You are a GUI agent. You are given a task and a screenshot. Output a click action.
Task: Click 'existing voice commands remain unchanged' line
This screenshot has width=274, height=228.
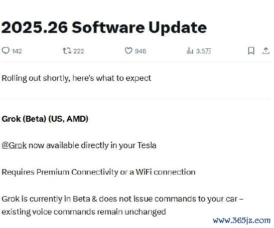coord(84,212)
